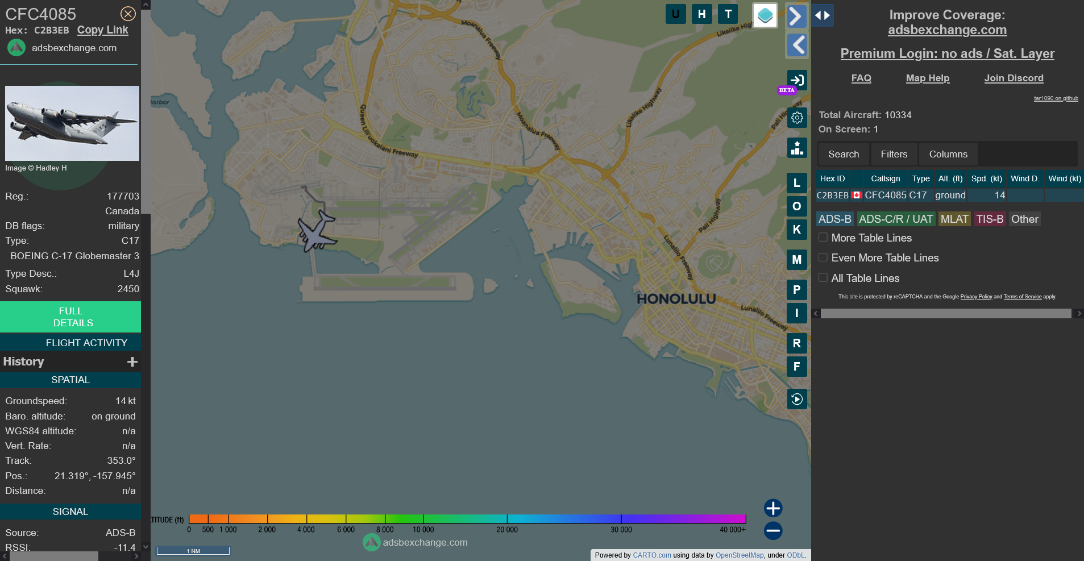The height and width of the screenshot is (561, 1084).
Task: Toggle the TIS-B source filter
Action: [990, 219]
